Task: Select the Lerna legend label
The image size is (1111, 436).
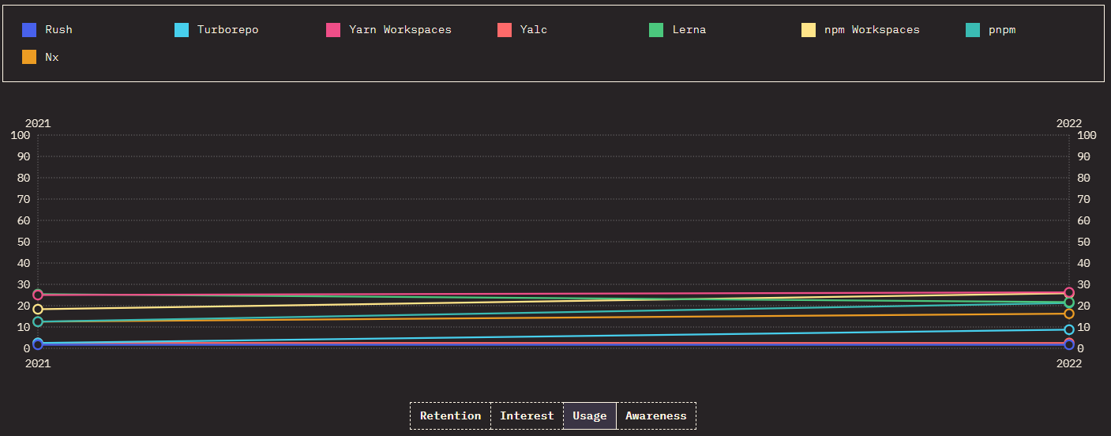Action: (689, 30)
